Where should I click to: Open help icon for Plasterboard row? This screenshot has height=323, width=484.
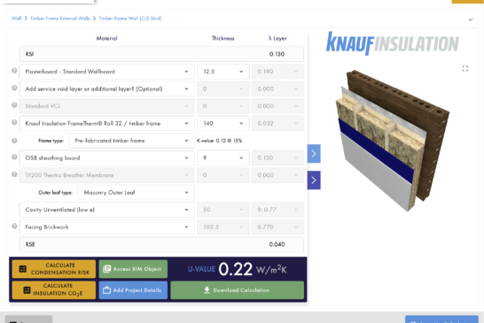coord(14,71)
